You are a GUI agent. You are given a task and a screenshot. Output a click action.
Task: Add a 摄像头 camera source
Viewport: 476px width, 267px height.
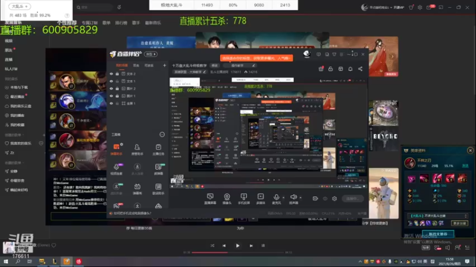227,199
